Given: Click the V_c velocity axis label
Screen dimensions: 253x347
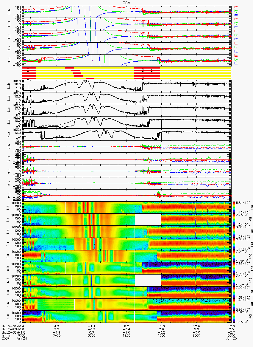Looking at the screenshot, I should (9, 171).
